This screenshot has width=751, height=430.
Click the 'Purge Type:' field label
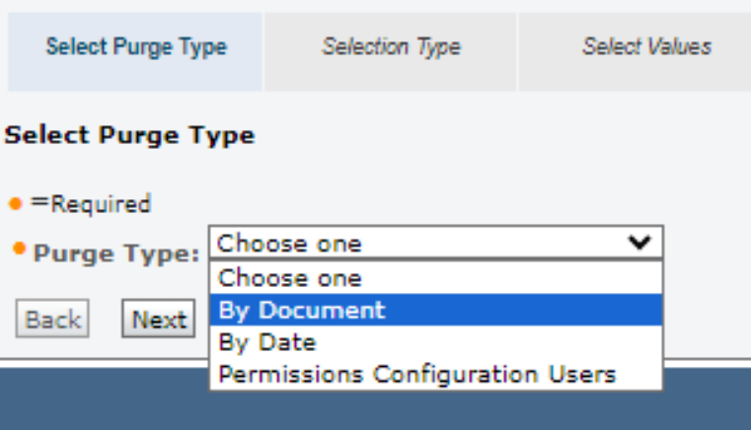116,253
